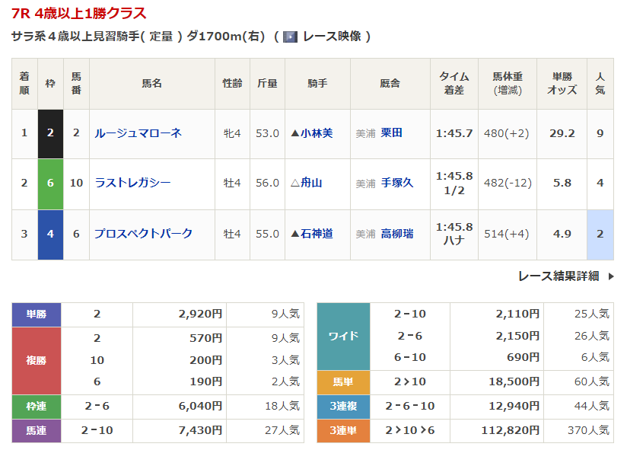The width and height of the screenshot is (627, 450).
Task: Click the race video film icon
Action: tap(290, 37)
